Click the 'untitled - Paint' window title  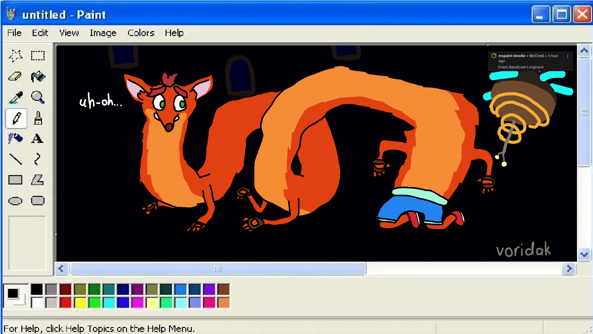(x=64, y=15)
